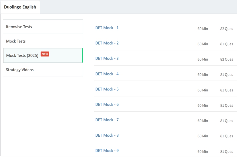
Task: Click on DET Mock - 8
Action: (x=107, y=135)
